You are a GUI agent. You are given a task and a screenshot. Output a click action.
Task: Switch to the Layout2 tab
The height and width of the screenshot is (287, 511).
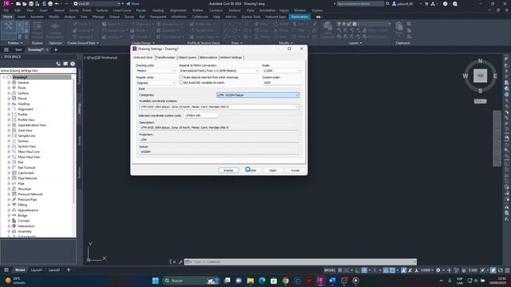click(54, 270)
